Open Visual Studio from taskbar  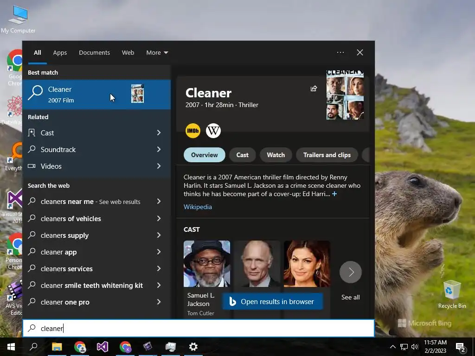(103, 347)
